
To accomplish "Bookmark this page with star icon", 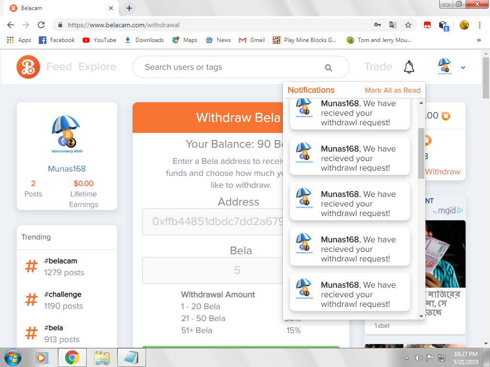I will (x=408, y=25).
